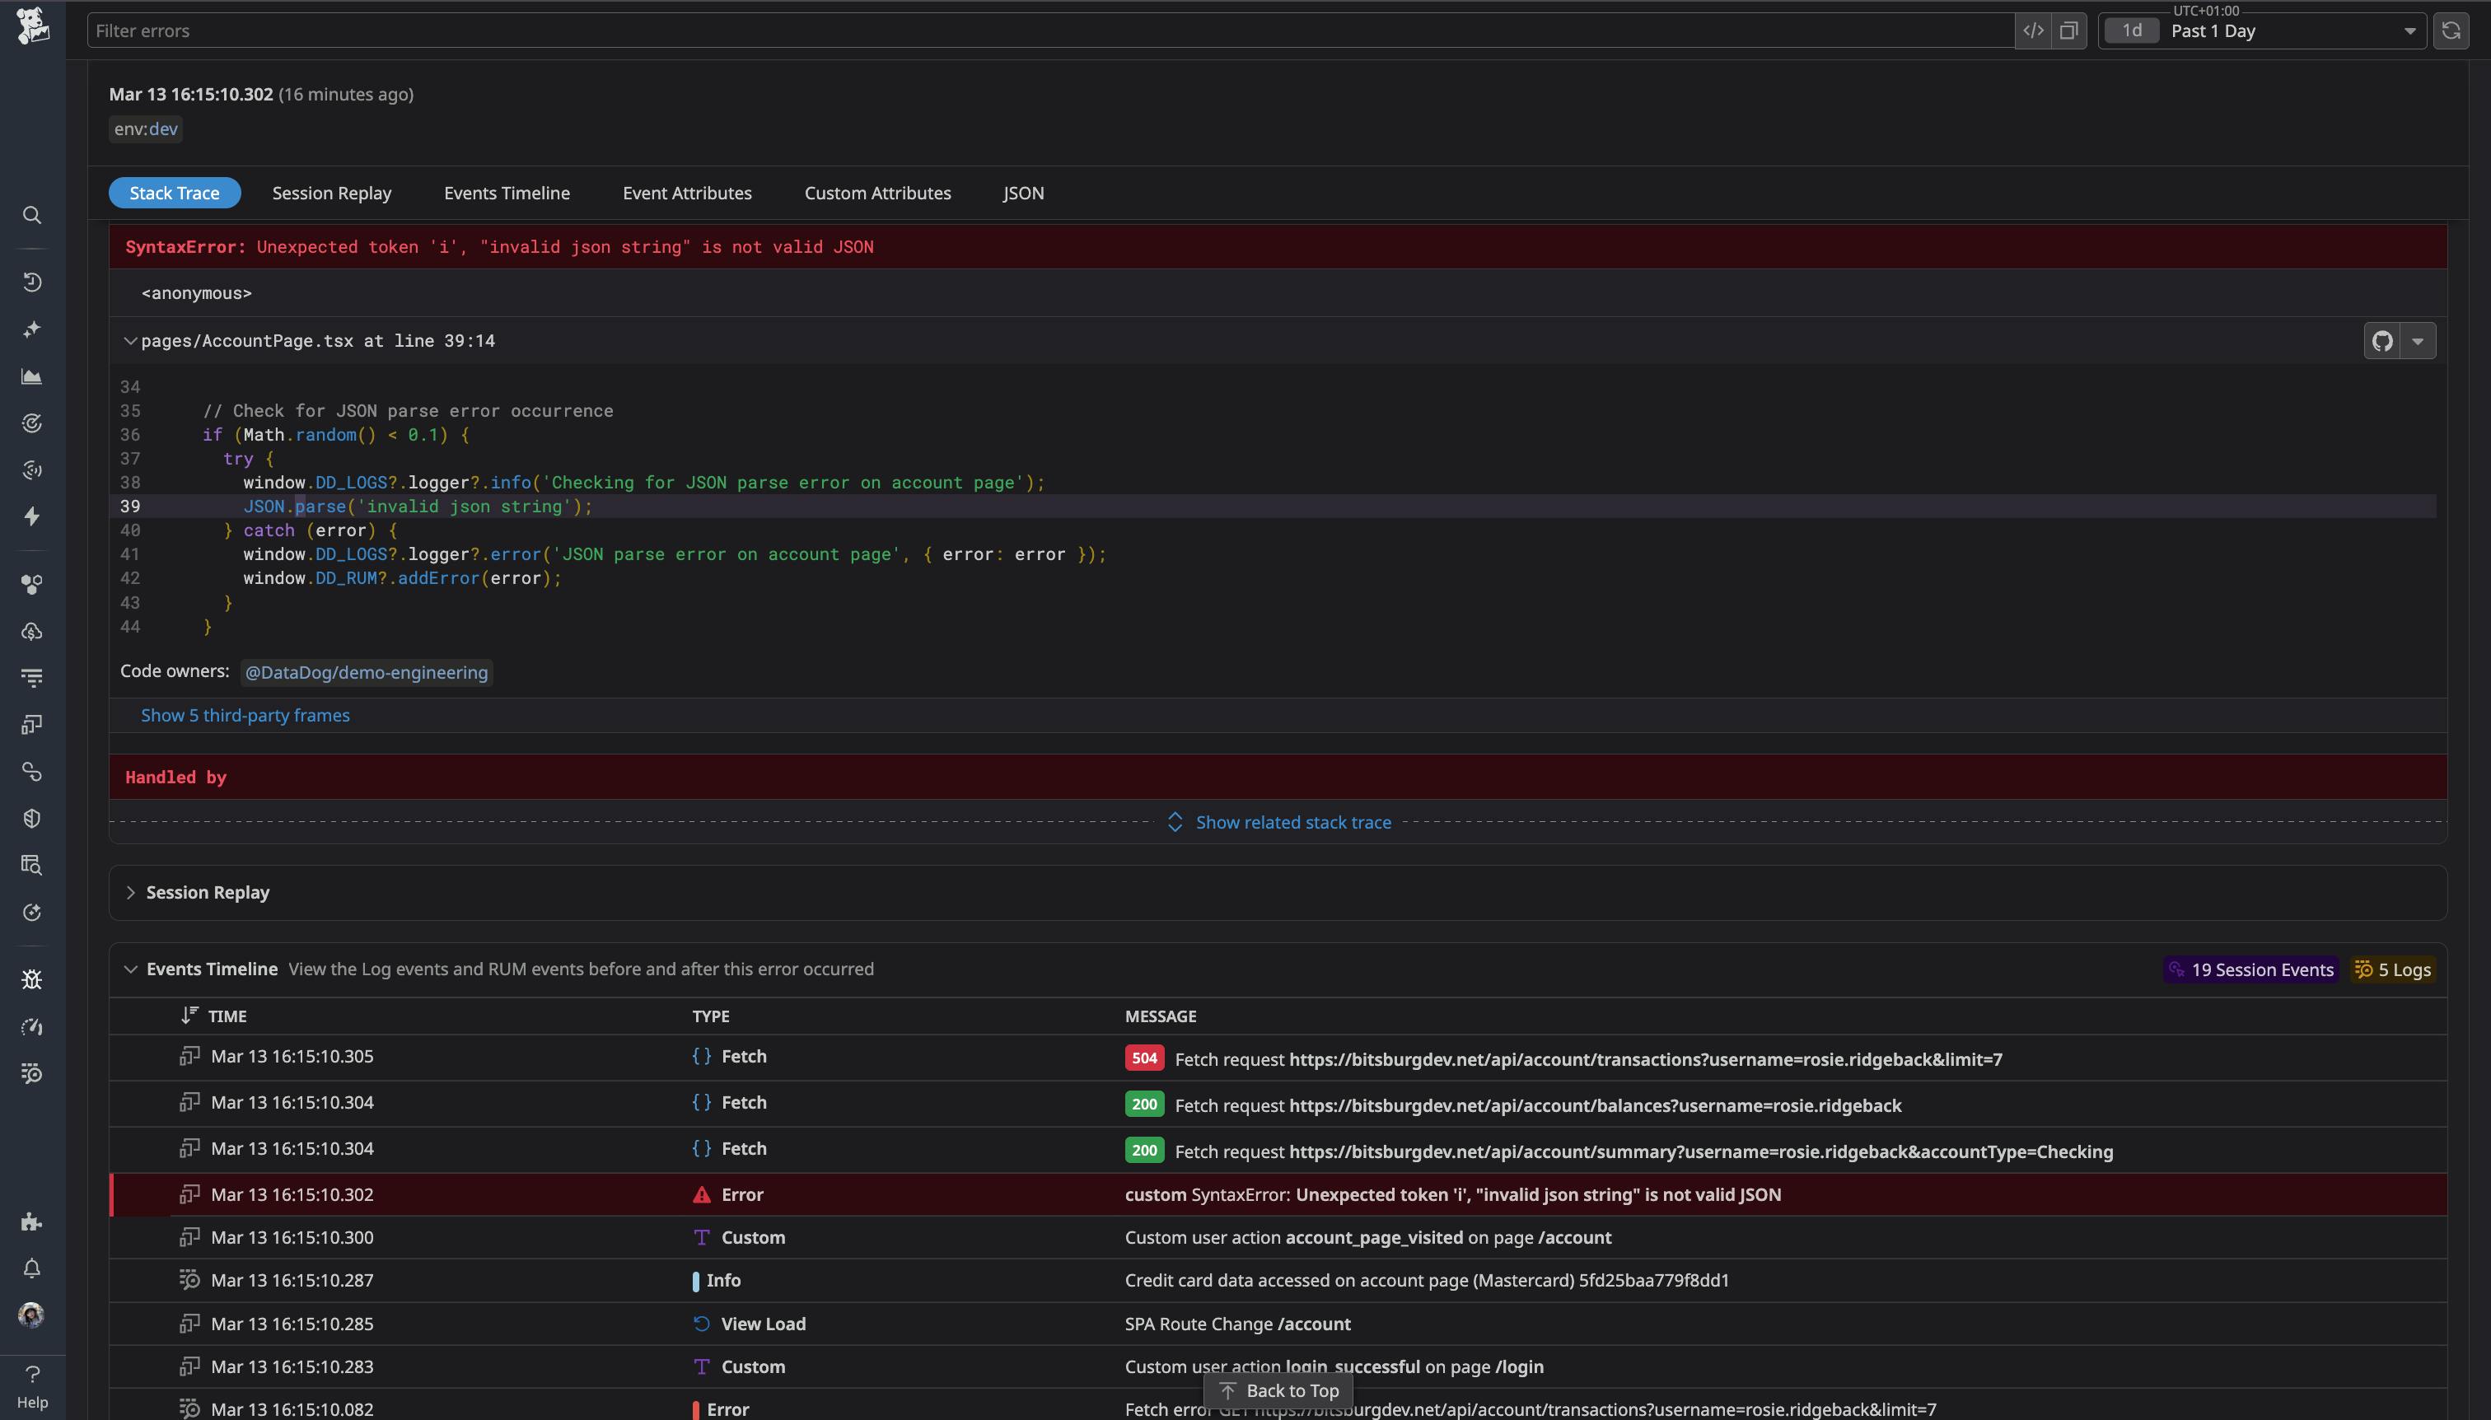Switch to the JSON tab

(1023, 193)
